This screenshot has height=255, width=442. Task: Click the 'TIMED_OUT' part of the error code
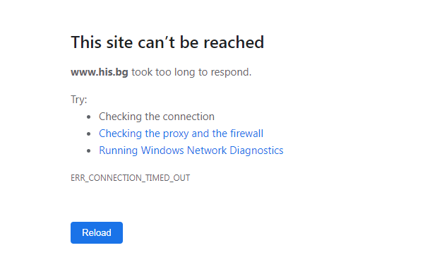coord(168,178)
